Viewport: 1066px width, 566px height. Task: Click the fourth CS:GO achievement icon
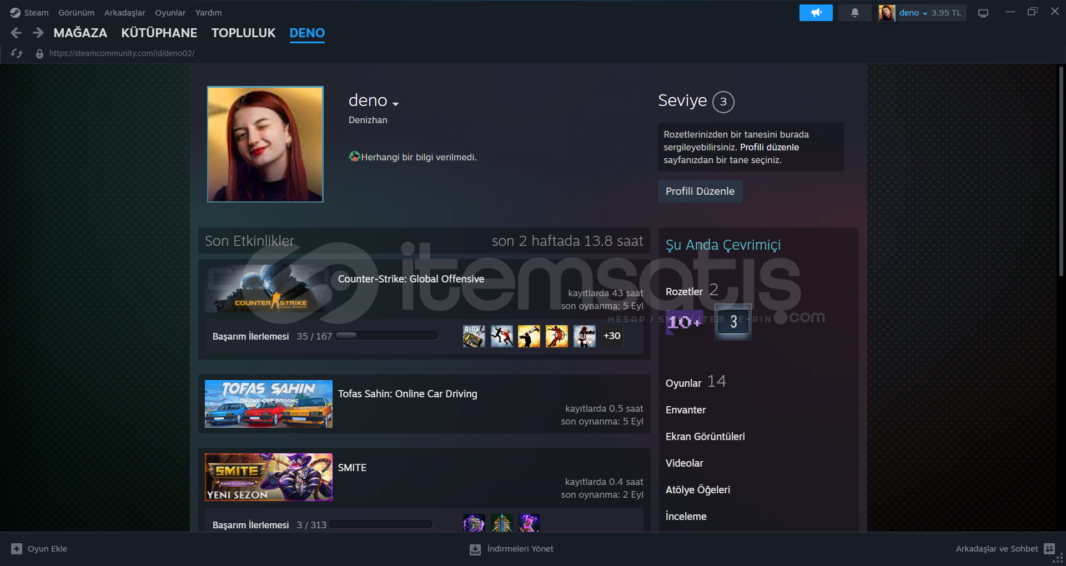(557, 336)
